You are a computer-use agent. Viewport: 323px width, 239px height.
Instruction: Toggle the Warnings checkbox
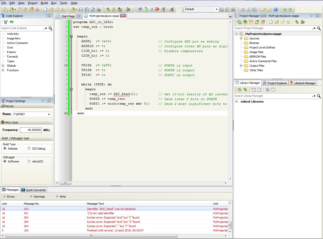(x=31, y=197)
